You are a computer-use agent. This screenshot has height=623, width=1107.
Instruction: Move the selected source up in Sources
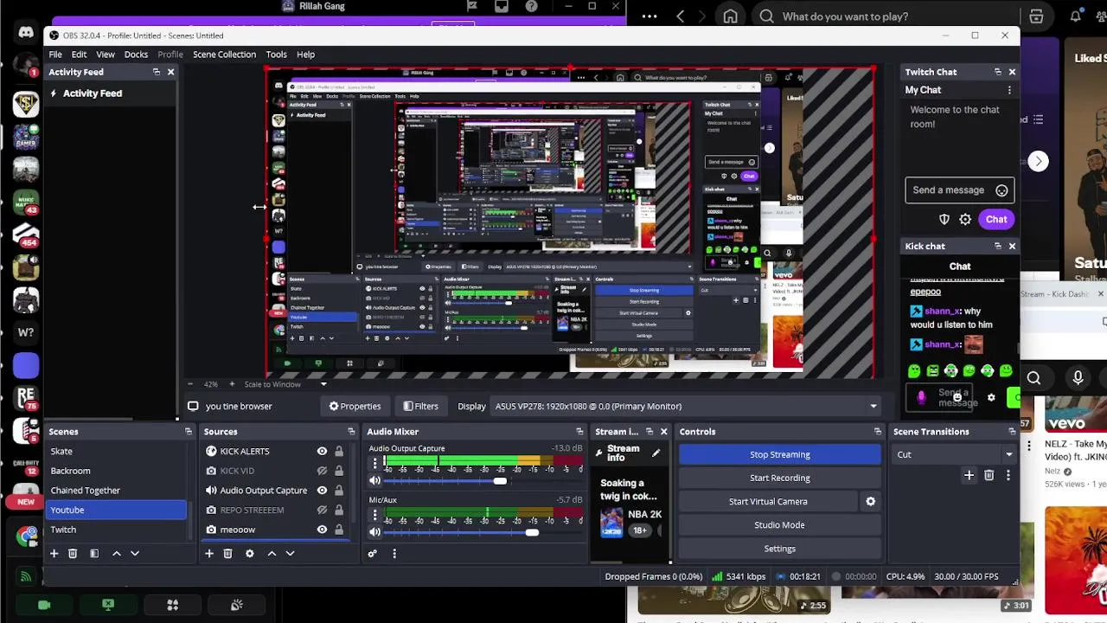pos(272,554)
